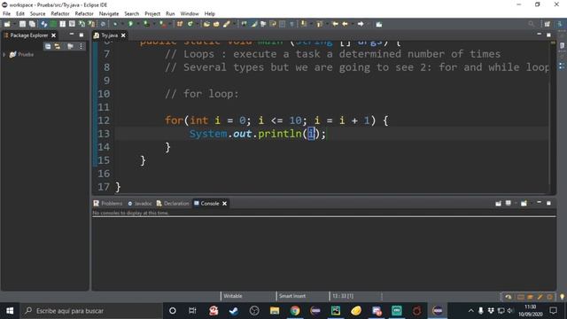The height and width of the screenshot is (319, 567).
Task: Click Collapse All in Package Explorer
Action: point(48,46)
